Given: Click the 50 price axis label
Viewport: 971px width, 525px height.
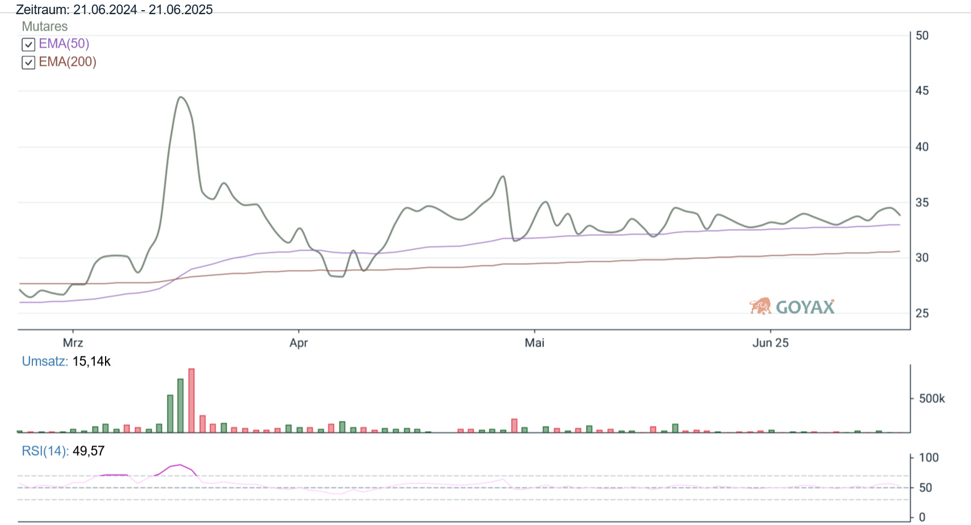Looking at the screenshot, I should coord(922,35).
